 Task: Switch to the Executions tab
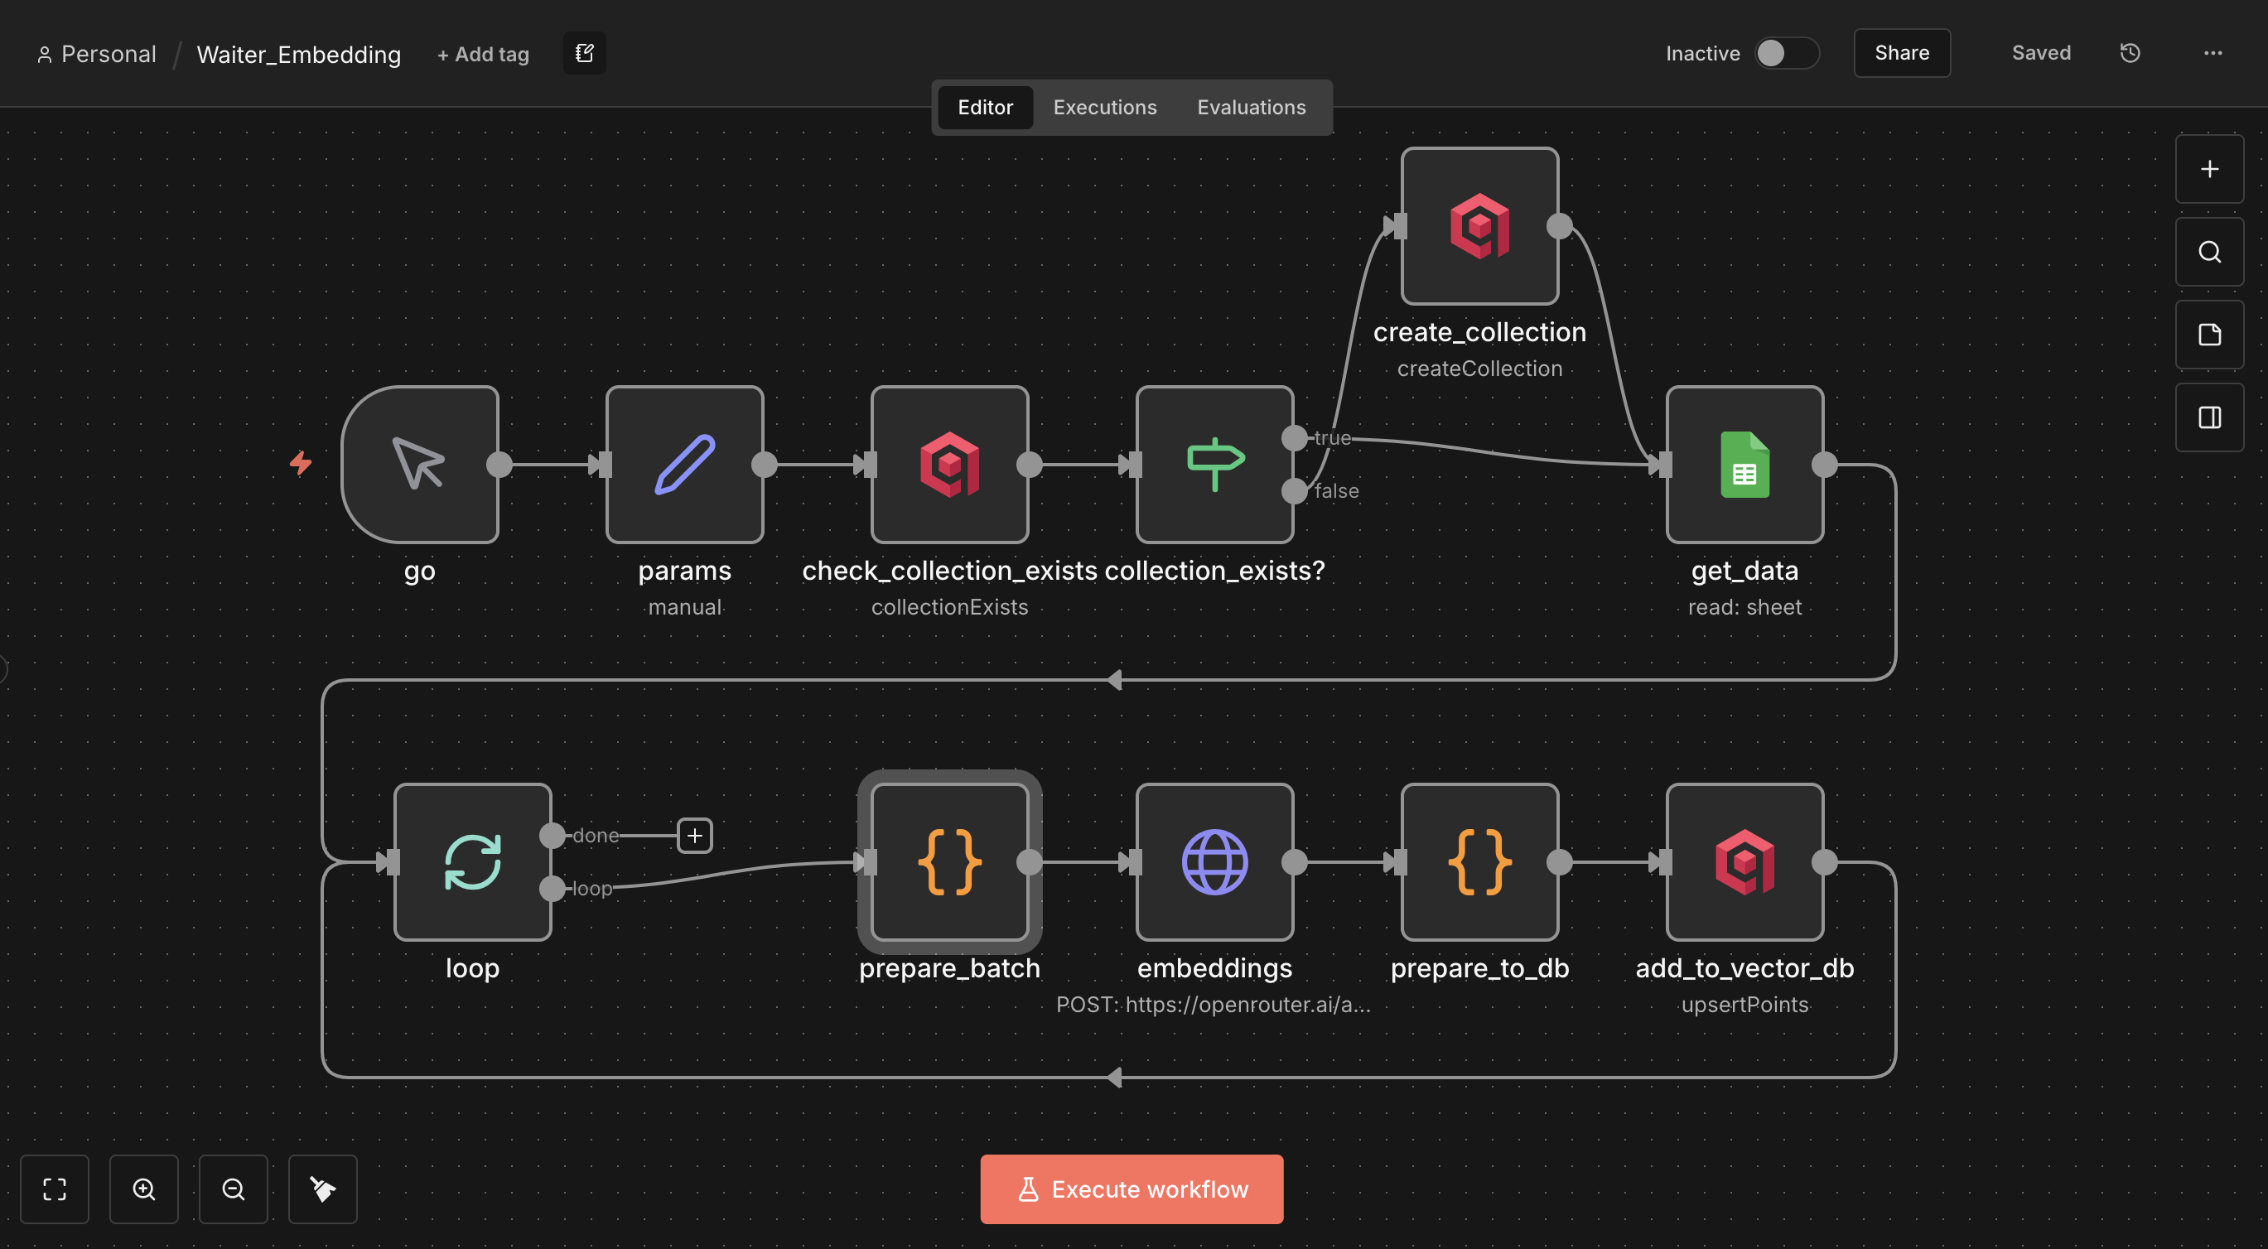click(1104, 108)
